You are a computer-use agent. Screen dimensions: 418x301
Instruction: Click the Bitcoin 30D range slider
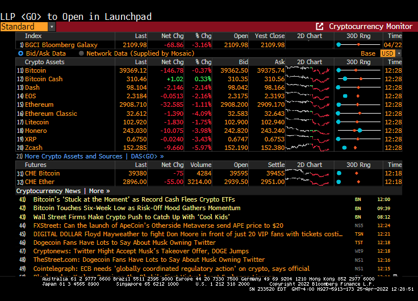(358, 70)
